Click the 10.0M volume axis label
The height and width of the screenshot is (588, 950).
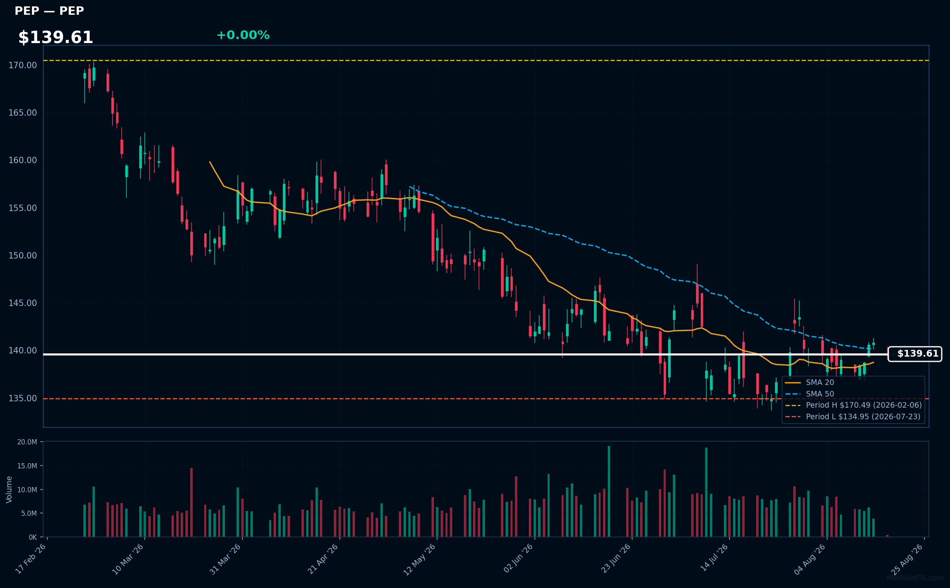coord(27,489)
